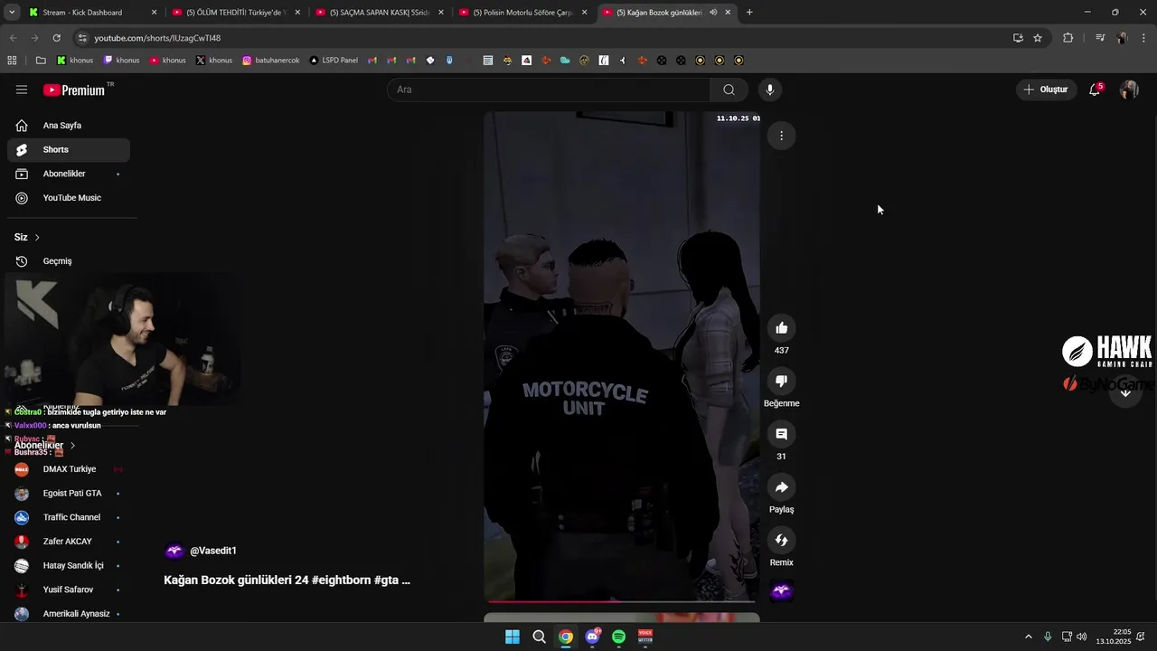Viewport: 1157px width, 651px height.
Task: Open the X khonus bookmark
Action: click(x=214, y=61)
